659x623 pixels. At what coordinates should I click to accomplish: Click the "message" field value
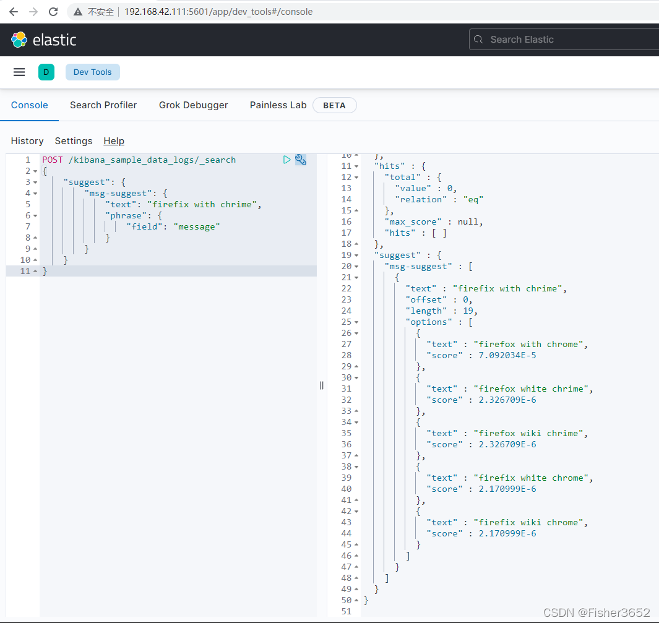pyautogui.click(x=197, y=227)
